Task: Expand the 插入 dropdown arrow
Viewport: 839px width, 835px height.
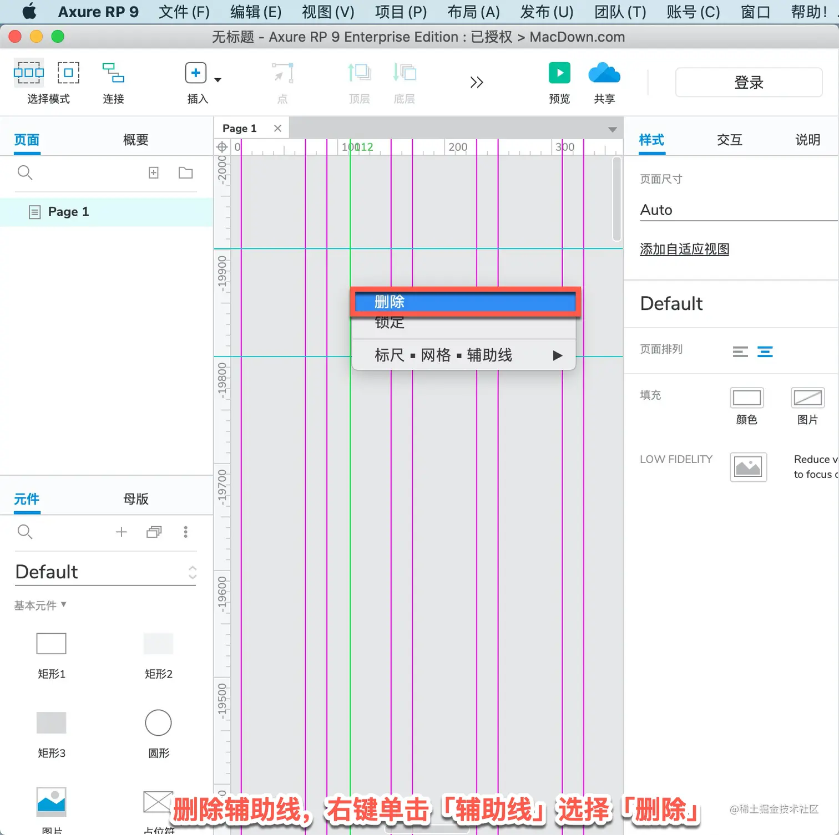Action: click(x=218, y=80)
